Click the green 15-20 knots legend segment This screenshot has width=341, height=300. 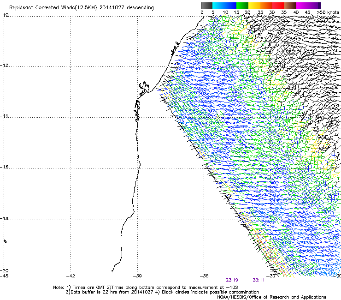(242, 6)
